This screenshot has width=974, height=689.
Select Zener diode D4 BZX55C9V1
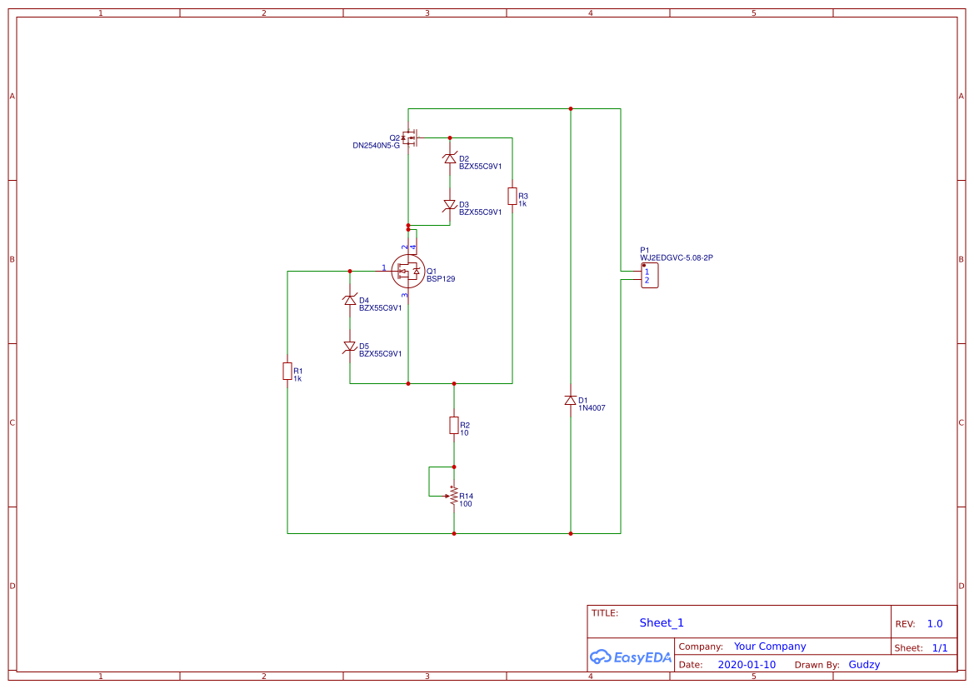(349, 300)
